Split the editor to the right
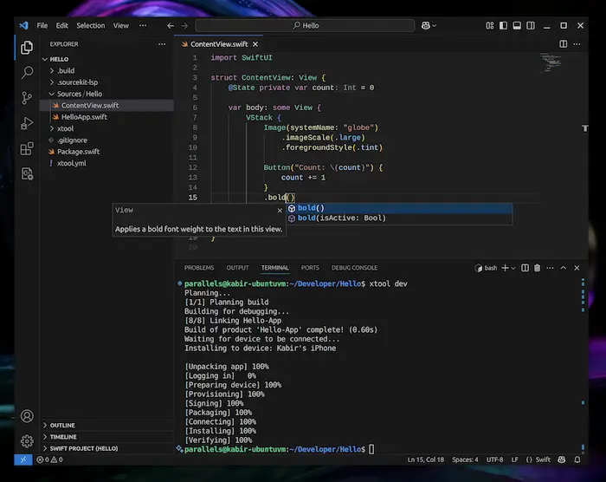606x482 pixels. 564,43
